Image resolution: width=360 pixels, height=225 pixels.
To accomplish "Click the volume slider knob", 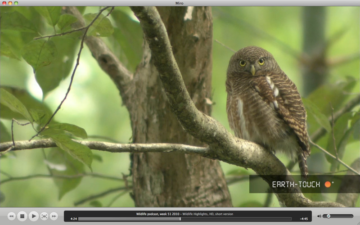I will click(x=328, y=216).
